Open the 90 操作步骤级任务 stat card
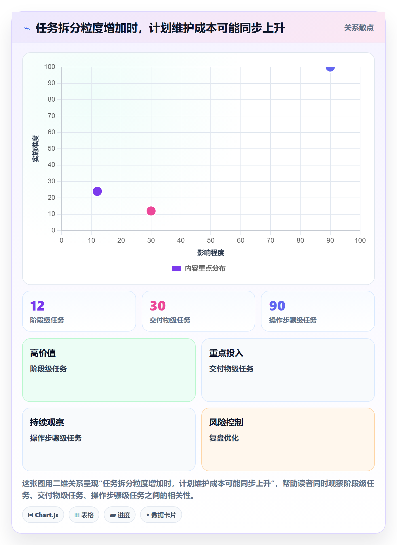 tap(318, 311)
